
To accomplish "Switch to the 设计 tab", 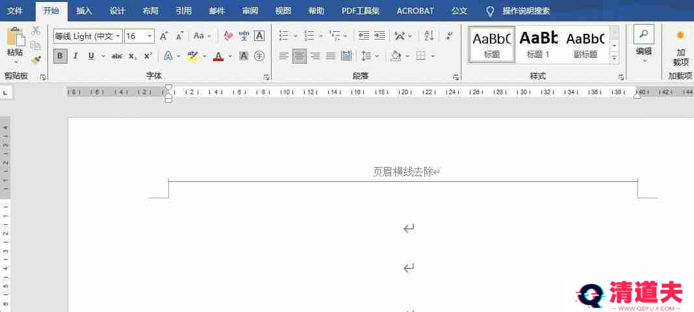I will pos(117,11).
